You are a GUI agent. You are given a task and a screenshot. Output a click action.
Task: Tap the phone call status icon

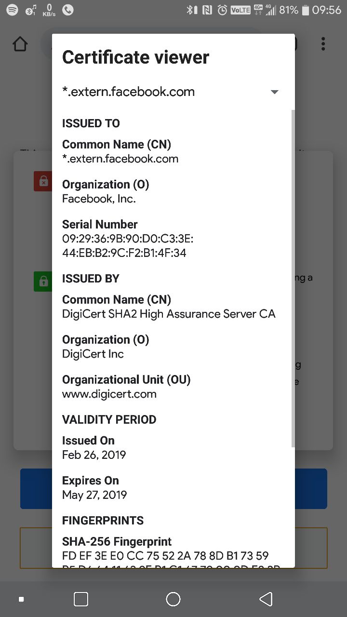point(68,10)
